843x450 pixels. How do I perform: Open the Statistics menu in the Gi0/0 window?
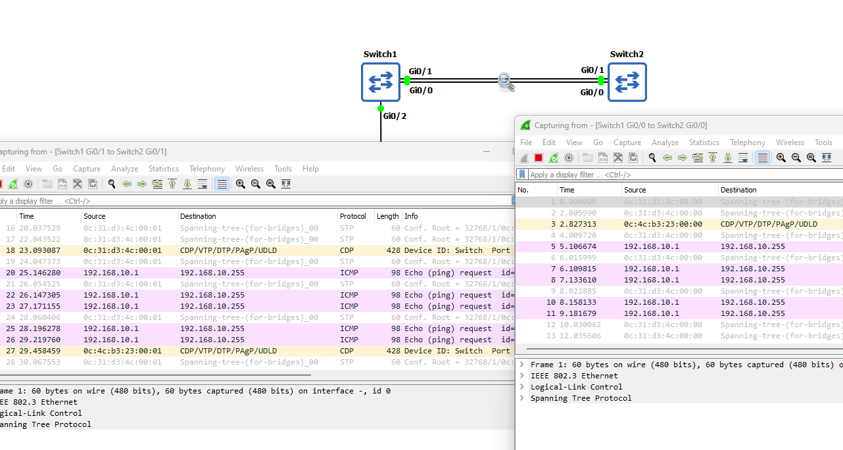(x=704, y=143)
